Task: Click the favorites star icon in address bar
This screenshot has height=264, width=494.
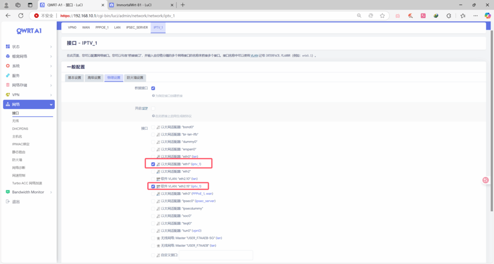Action: pos(382,15)
